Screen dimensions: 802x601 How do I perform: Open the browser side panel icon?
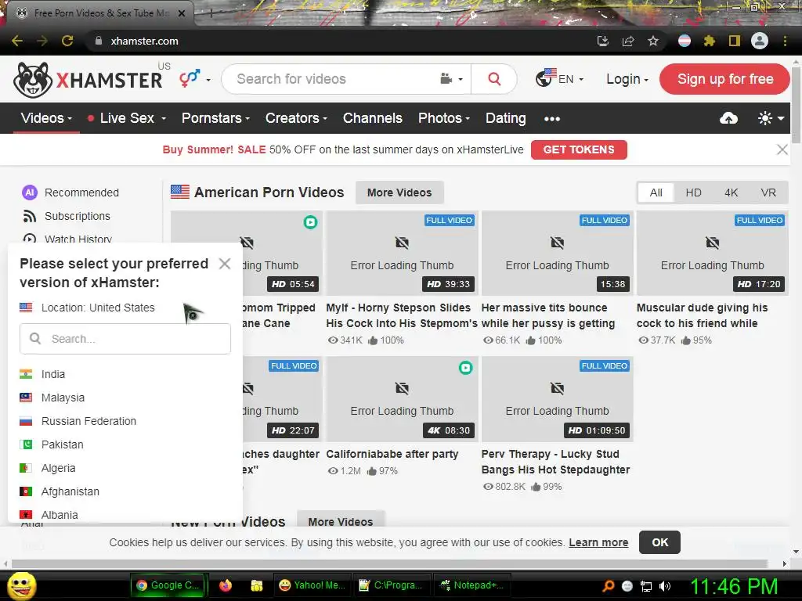735,41
